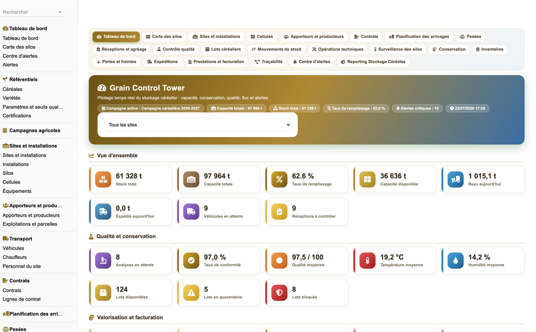The height and width of the screenshot is (332, 536).
Task: Click the microscope icon Analyses en attente
Action: [103, 261]
